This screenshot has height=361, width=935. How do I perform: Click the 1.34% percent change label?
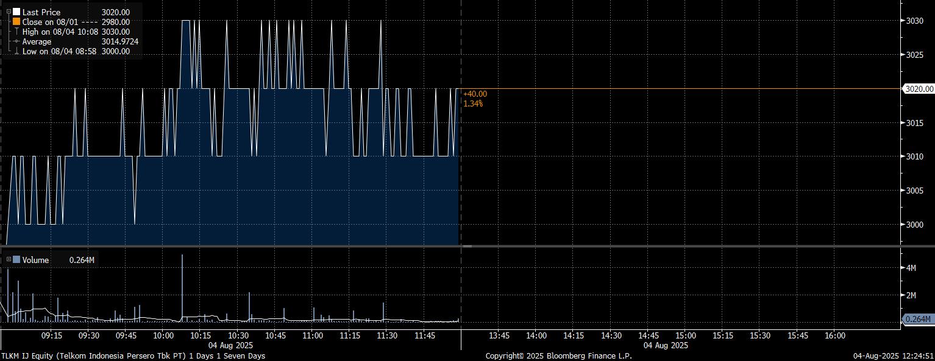point(473,103)
